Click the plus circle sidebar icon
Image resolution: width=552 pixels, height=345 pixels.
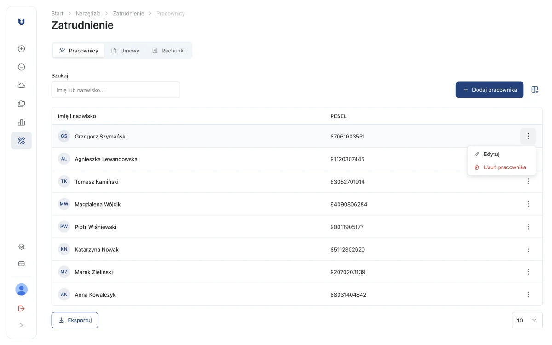point(21,49)
